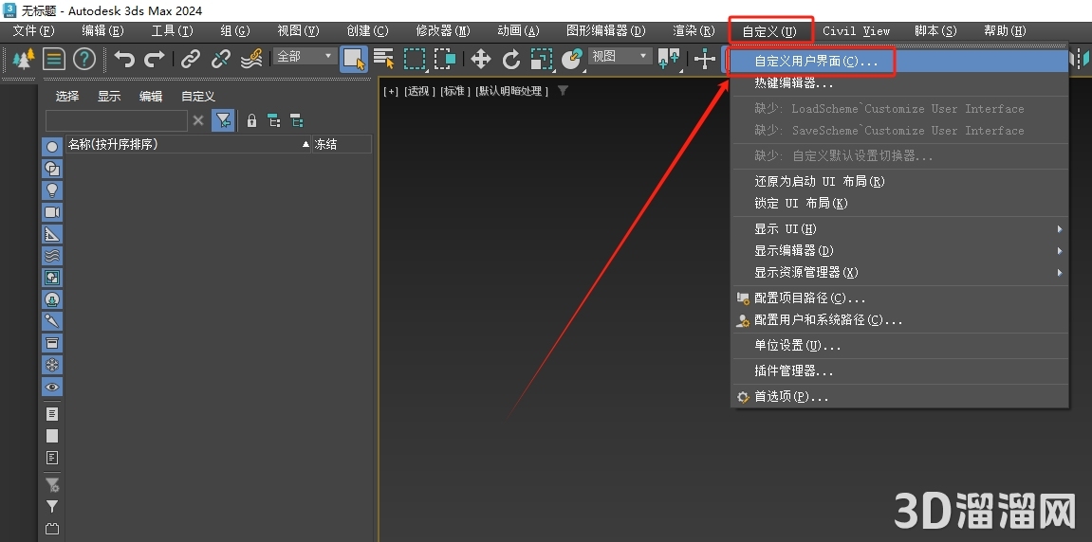Open the Select by Name dialog
Image resolution: width=1092 pixels, height=542 pixels.
383,59
